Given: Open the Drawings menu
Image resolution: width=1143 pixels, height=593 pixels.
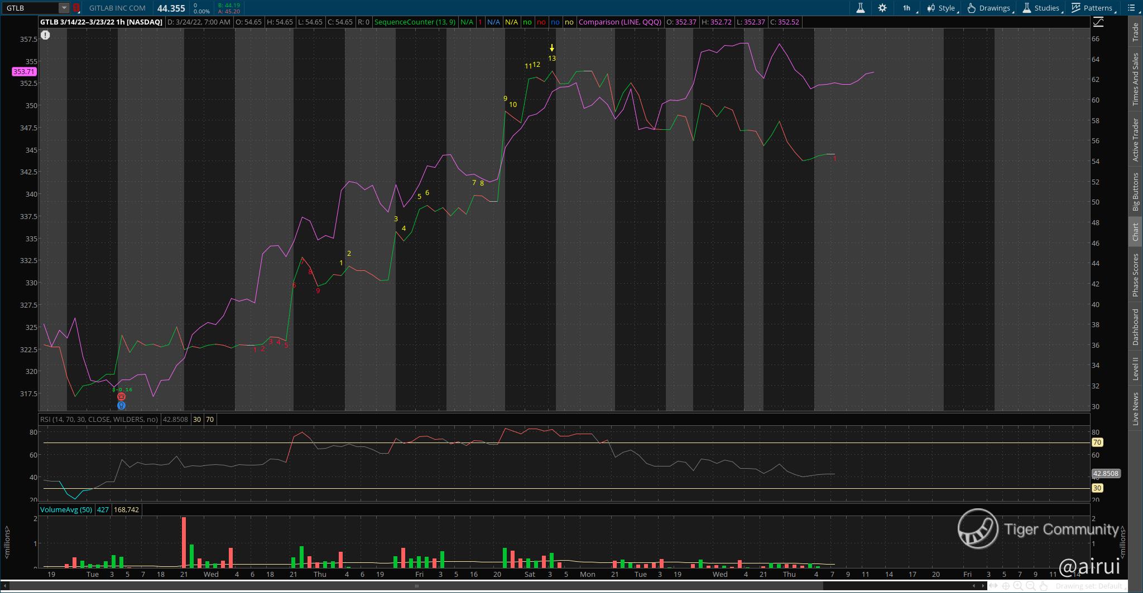Looking at the screenshot, I should coord(990,8).
